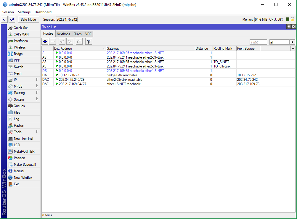This screenshot has width=297, height=219.
Task: Select the Routes tab
Action: (48, 33)
